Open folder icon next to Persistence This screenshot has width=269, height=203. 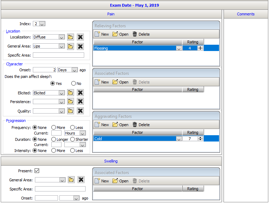[71, 102]
